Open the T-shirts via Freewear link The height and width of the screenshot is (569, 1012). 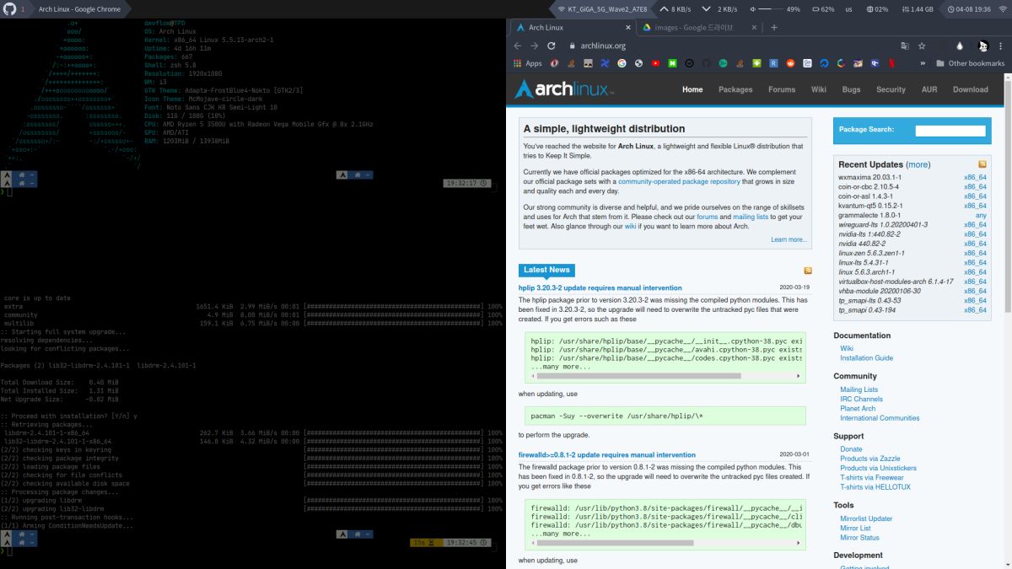871,477
